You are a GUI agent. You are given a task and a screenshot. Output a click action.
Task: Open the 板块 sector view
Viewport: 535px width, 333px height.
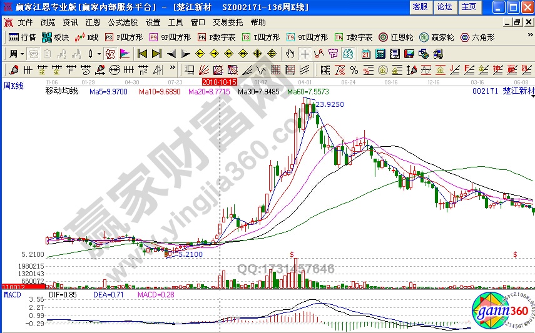[55, 37]
